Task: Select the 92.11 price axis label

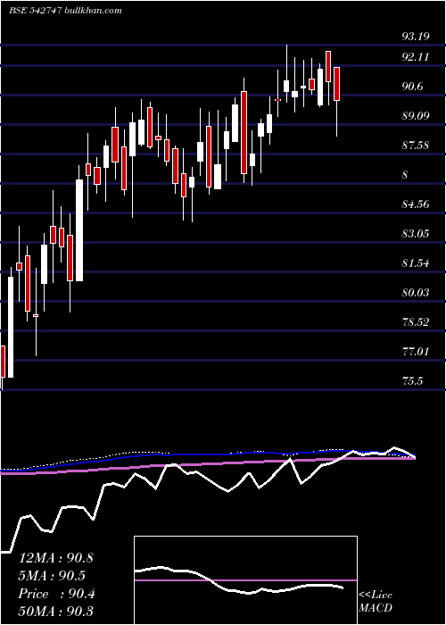Action: 416,57
